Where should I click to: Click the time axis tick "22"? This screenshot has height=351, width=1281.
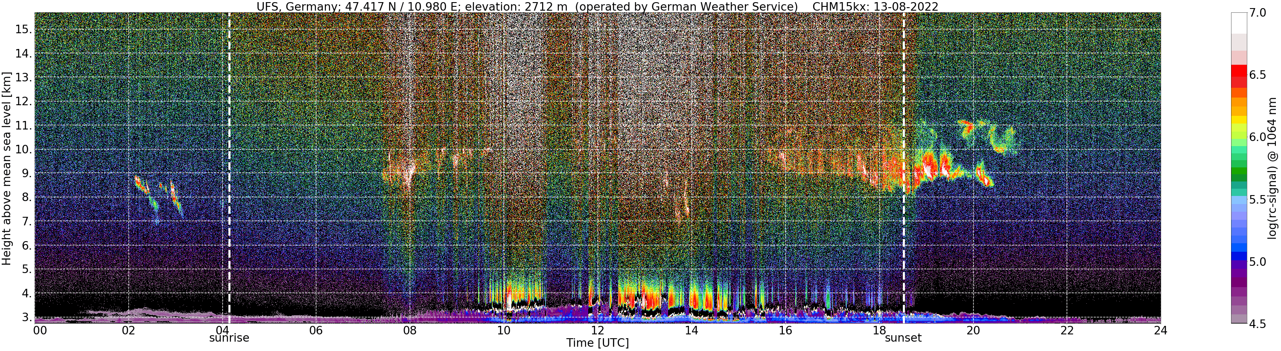[1066, 330]
